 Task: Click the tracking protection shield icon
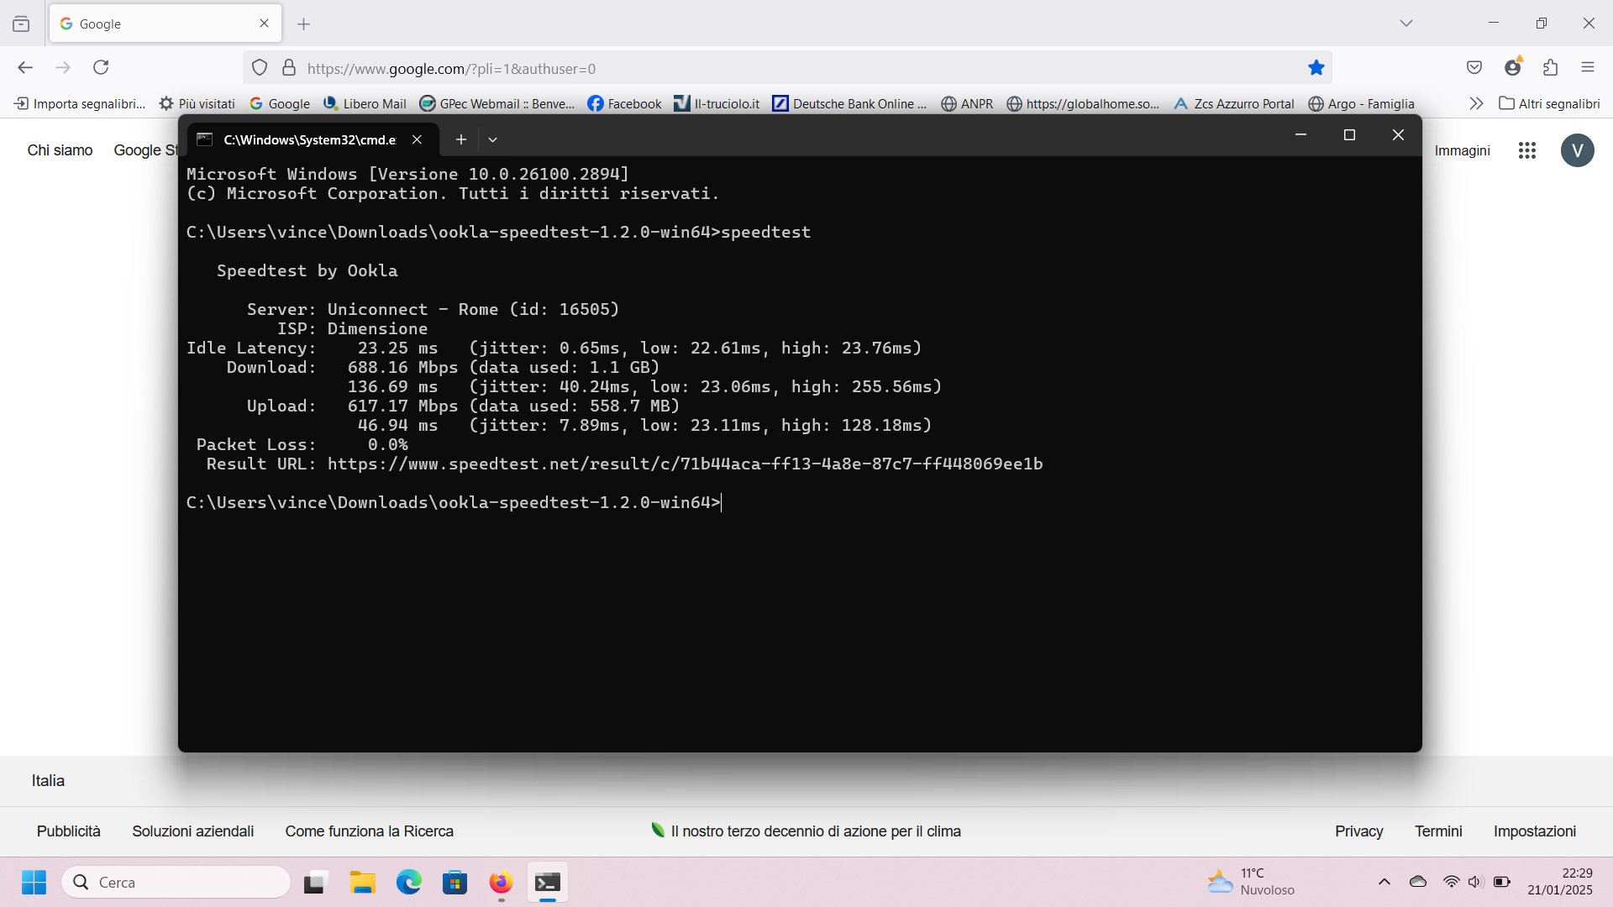coord(260,68)
